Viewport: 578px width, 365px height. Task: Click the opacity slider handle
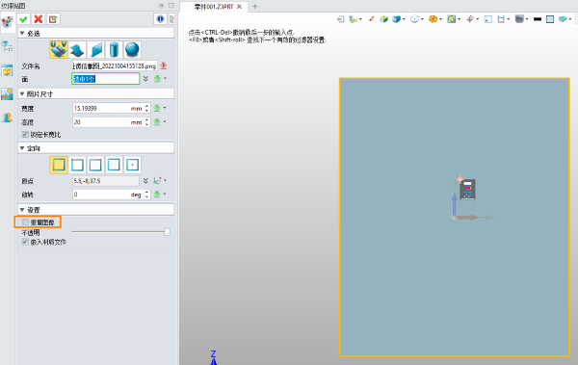point(167,231)
